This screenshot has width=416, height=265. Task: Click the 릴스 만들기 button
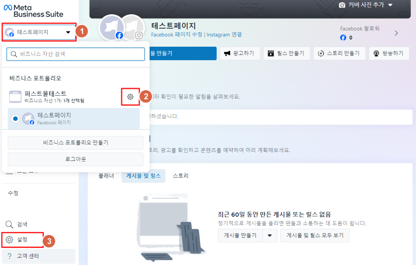[286, 53]
